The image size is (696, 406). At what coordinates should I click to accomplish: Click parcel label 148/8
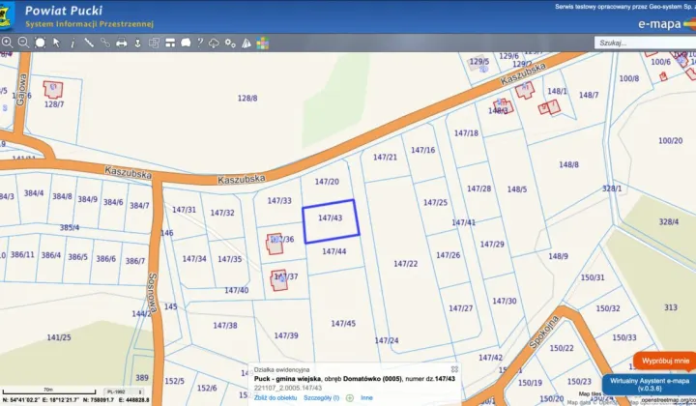(568, 164)
